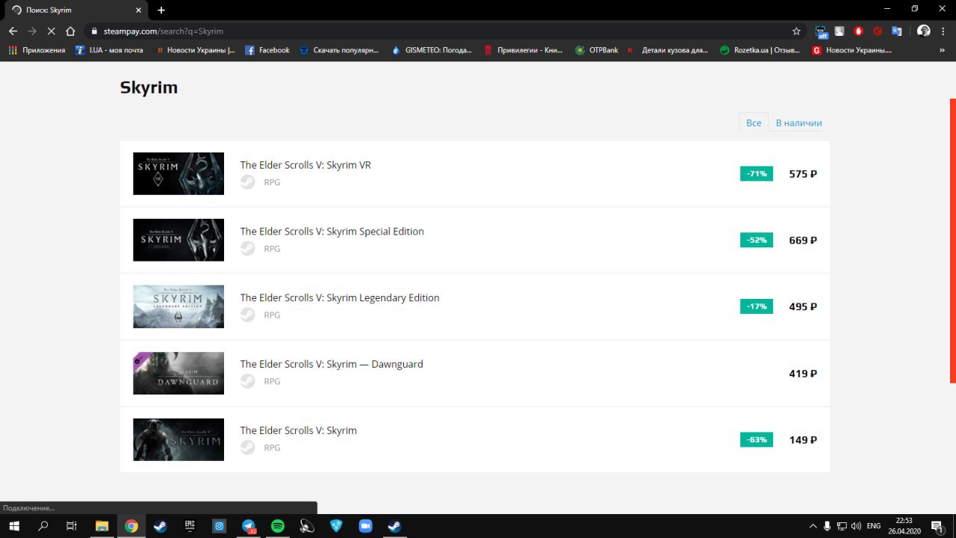Open Task View on the taskbar

(x=72, y=526)
